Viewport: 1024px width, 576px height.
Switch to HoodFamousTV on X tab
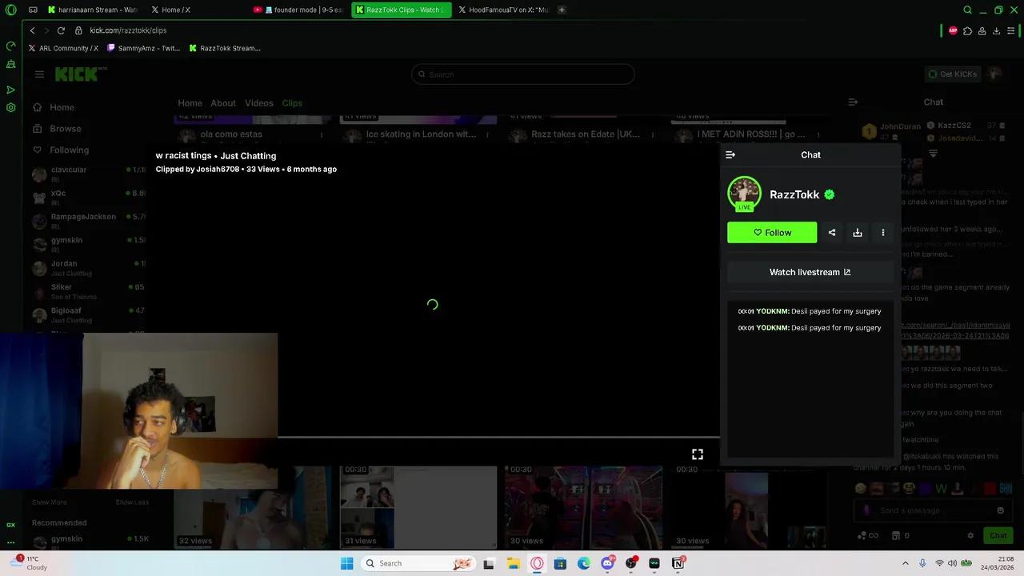pyautogui.click(x=503, y=10)
